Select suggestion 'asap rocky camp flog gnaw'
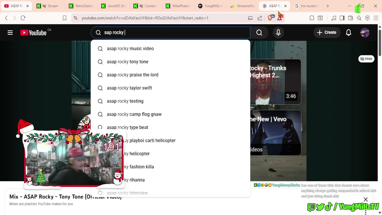This screenshot has height=215, width=382. [170, 114]
